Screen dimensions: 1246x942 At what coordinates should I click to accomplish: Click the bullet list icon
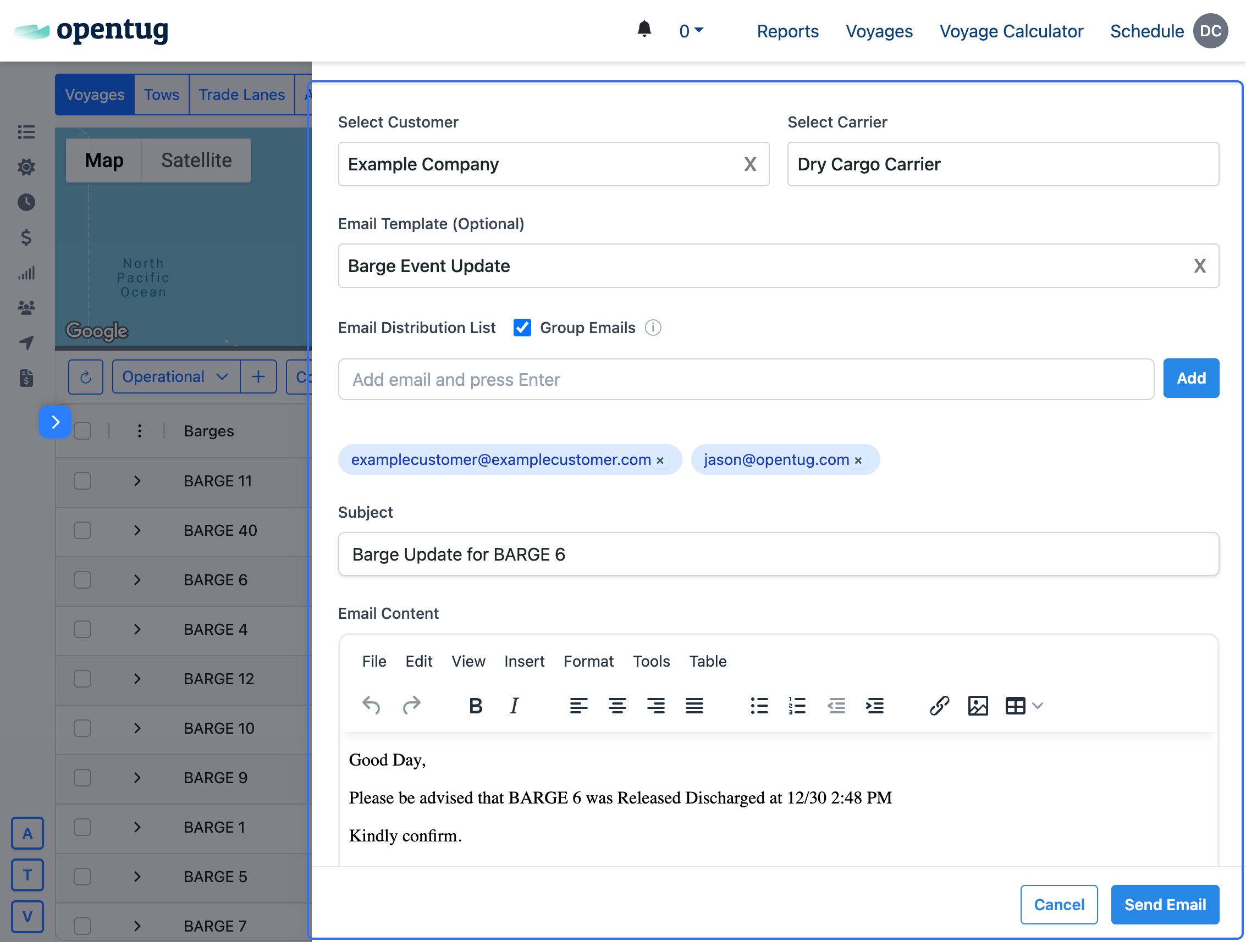(x=759, y=706)
